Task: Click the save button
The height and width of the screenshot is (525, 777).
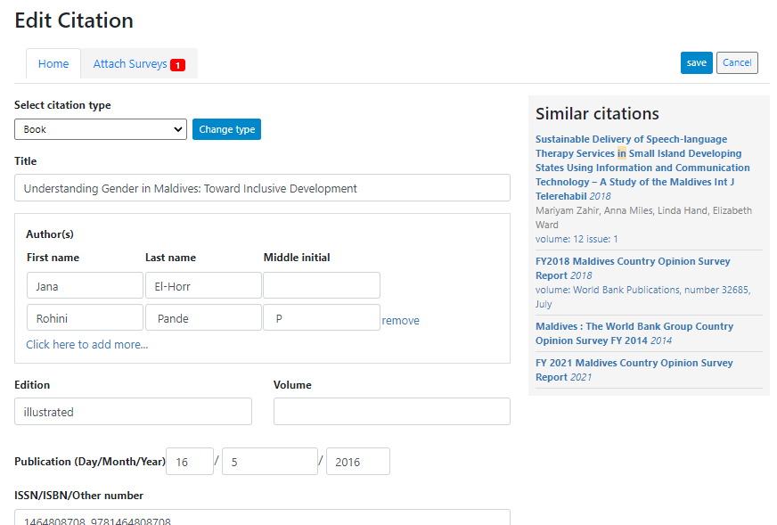Action: (x=696, y=63)
